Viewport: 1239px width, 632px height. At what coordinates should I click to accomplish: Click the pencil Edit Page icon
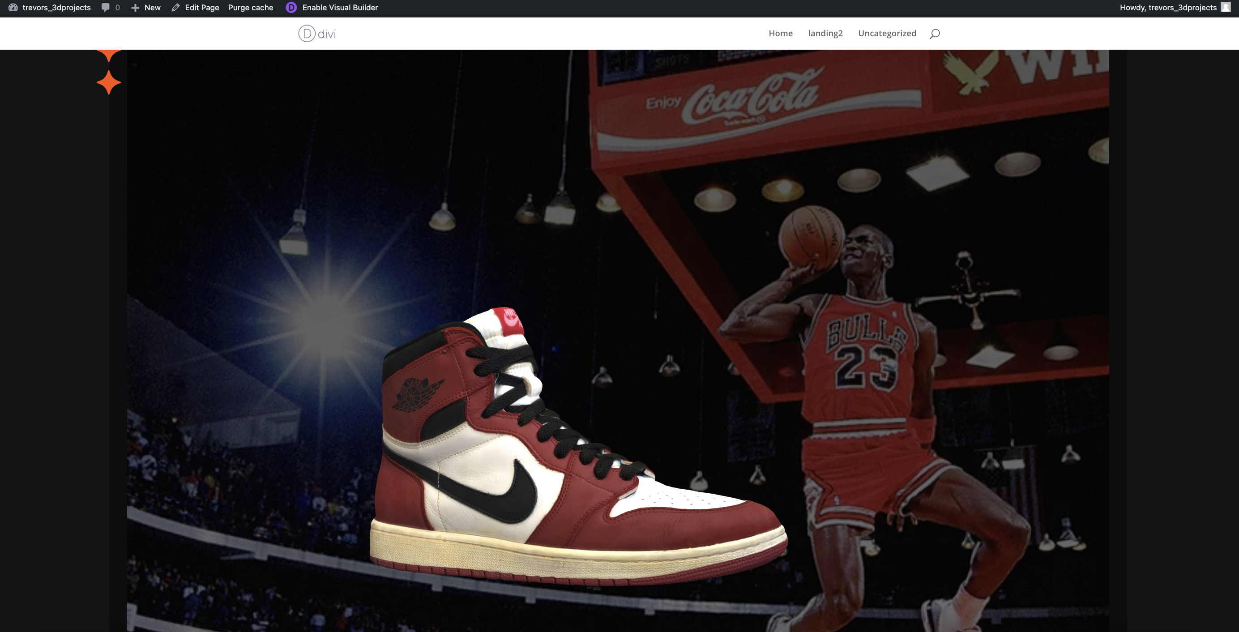[x=175, y=8]
